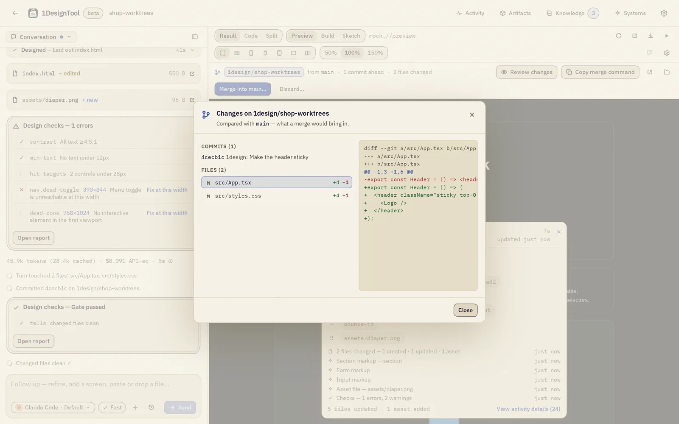Screen dimensions: 679x424
Task: Click Merge into main button
Action: pyautogui.click(x=243, y=89)
